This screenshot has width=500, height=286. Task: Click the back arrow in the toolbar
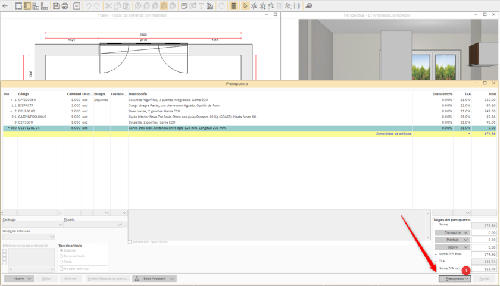[5, 6]
